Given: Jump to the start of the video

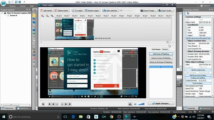Looking at the screenshot, I should (x=49, y=104).
